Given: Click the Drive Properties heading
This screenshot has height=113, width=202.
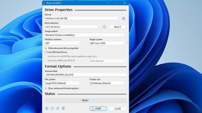Looking at the screenshot, I should pyautogui.click(x=59, y=10).
